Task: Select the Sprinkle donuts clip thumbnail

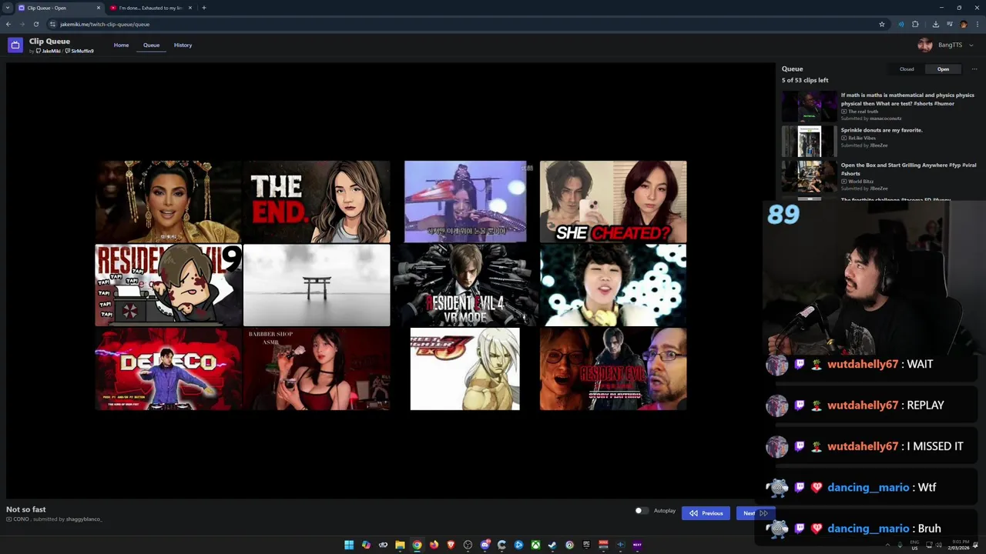Action: click(809, 142)
